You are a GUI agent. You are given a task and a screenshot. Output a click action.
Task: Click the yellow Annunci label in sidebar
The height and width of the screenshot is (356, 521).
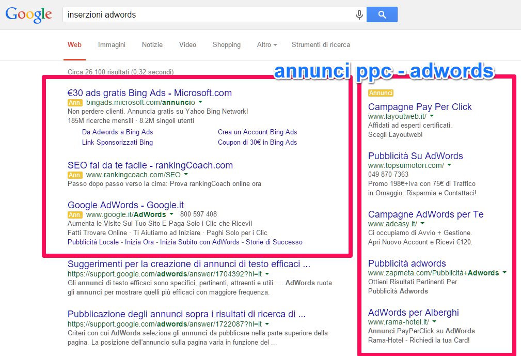tap(381, 92)
